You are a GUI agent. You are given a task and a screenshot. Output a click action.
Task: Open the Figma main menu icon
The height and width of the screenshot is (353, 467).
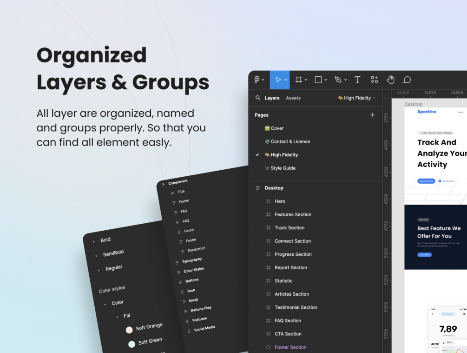(x=257, y=80)
